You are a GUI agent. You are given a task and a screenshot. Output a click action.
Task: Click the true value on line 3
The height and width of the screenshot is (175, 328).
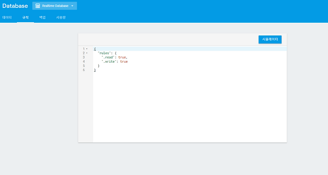(122, 57)
